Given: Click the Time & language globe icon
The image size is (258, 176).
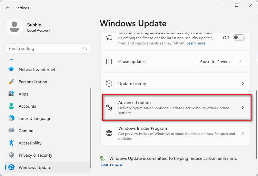Looking at the screenshot, I should tap(11, 118).
